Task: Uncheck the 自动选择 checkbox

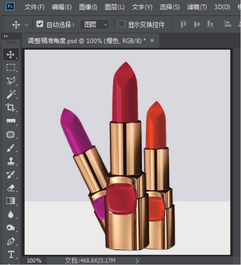Action: [x=40, y=24]
